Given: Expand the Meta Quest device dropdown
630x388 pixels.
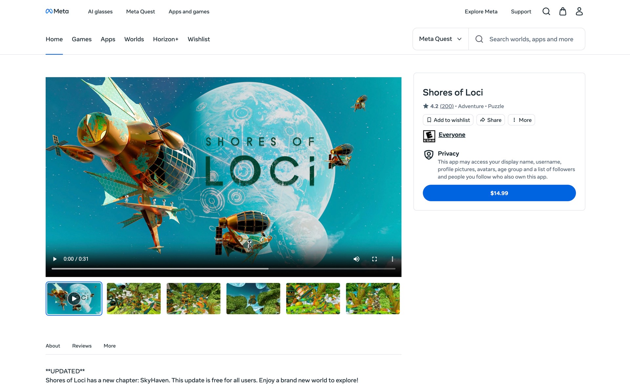Looking at the screenshot, I should (x=440, y=39).
